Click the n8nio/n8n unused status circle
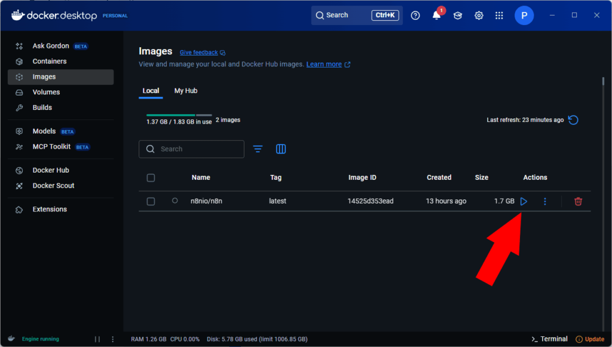The image size is (612, 347). tap(175, 201)
